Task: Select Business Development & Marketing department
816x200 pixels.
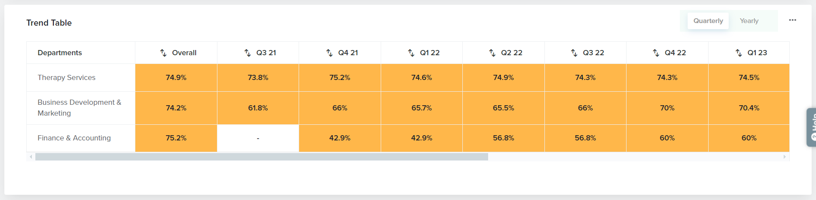Action: (x=79, y=107)
